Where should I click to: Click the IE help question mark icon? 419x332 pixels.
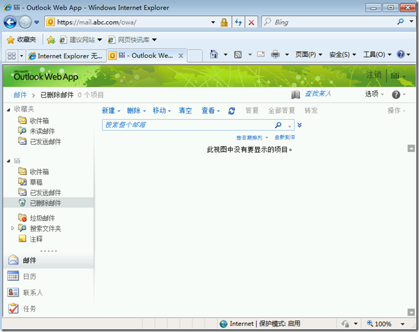pyautogui.click(x=400, y=54)
